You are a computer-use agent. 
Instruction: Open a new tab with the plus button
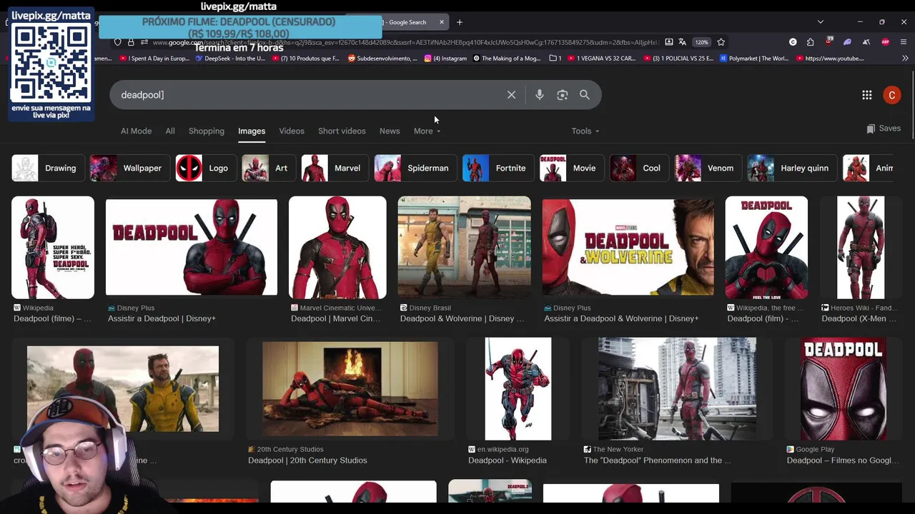tap(460, 22)
